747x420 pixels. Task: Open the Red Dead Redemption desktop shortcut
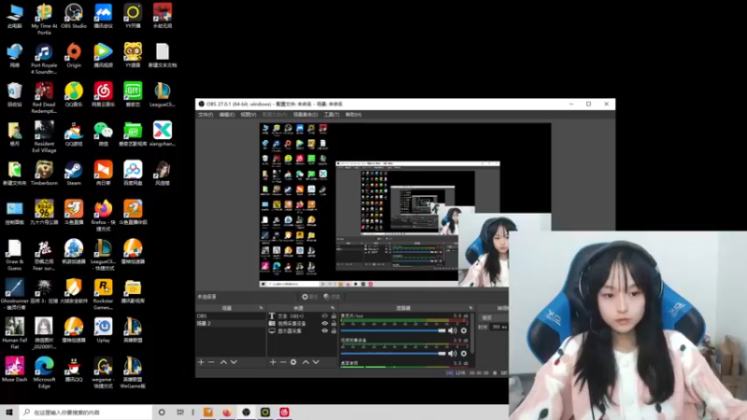tap(44, 98)
